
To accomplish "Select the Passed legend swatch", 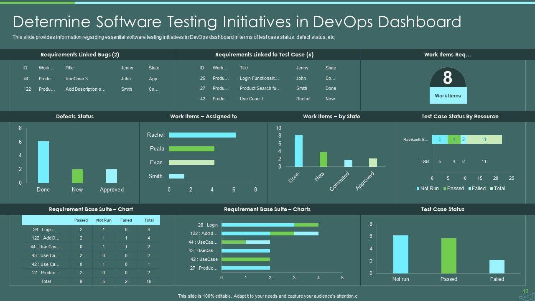I will pos(445,189).
